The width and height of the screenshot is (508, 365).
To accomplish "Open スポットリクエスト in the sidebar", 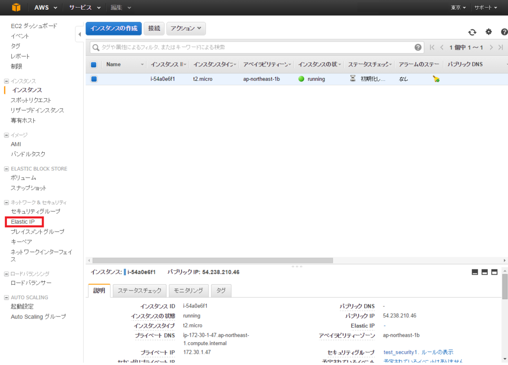I will point(31,100).
